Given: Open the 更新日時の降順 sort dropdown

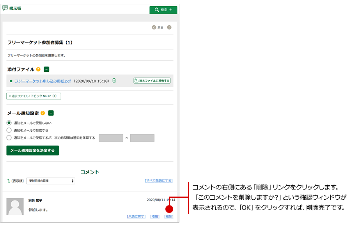Looking at the screenshot, I should pyautogui.click(x=51, y=181).
